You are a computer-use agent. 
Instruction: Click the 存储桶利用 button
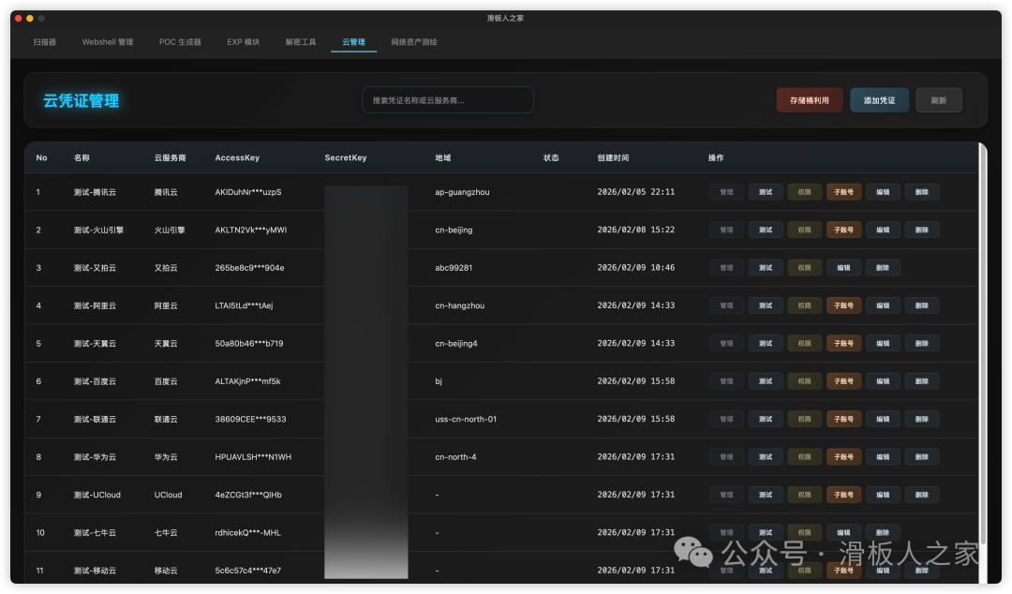point(810,100)
